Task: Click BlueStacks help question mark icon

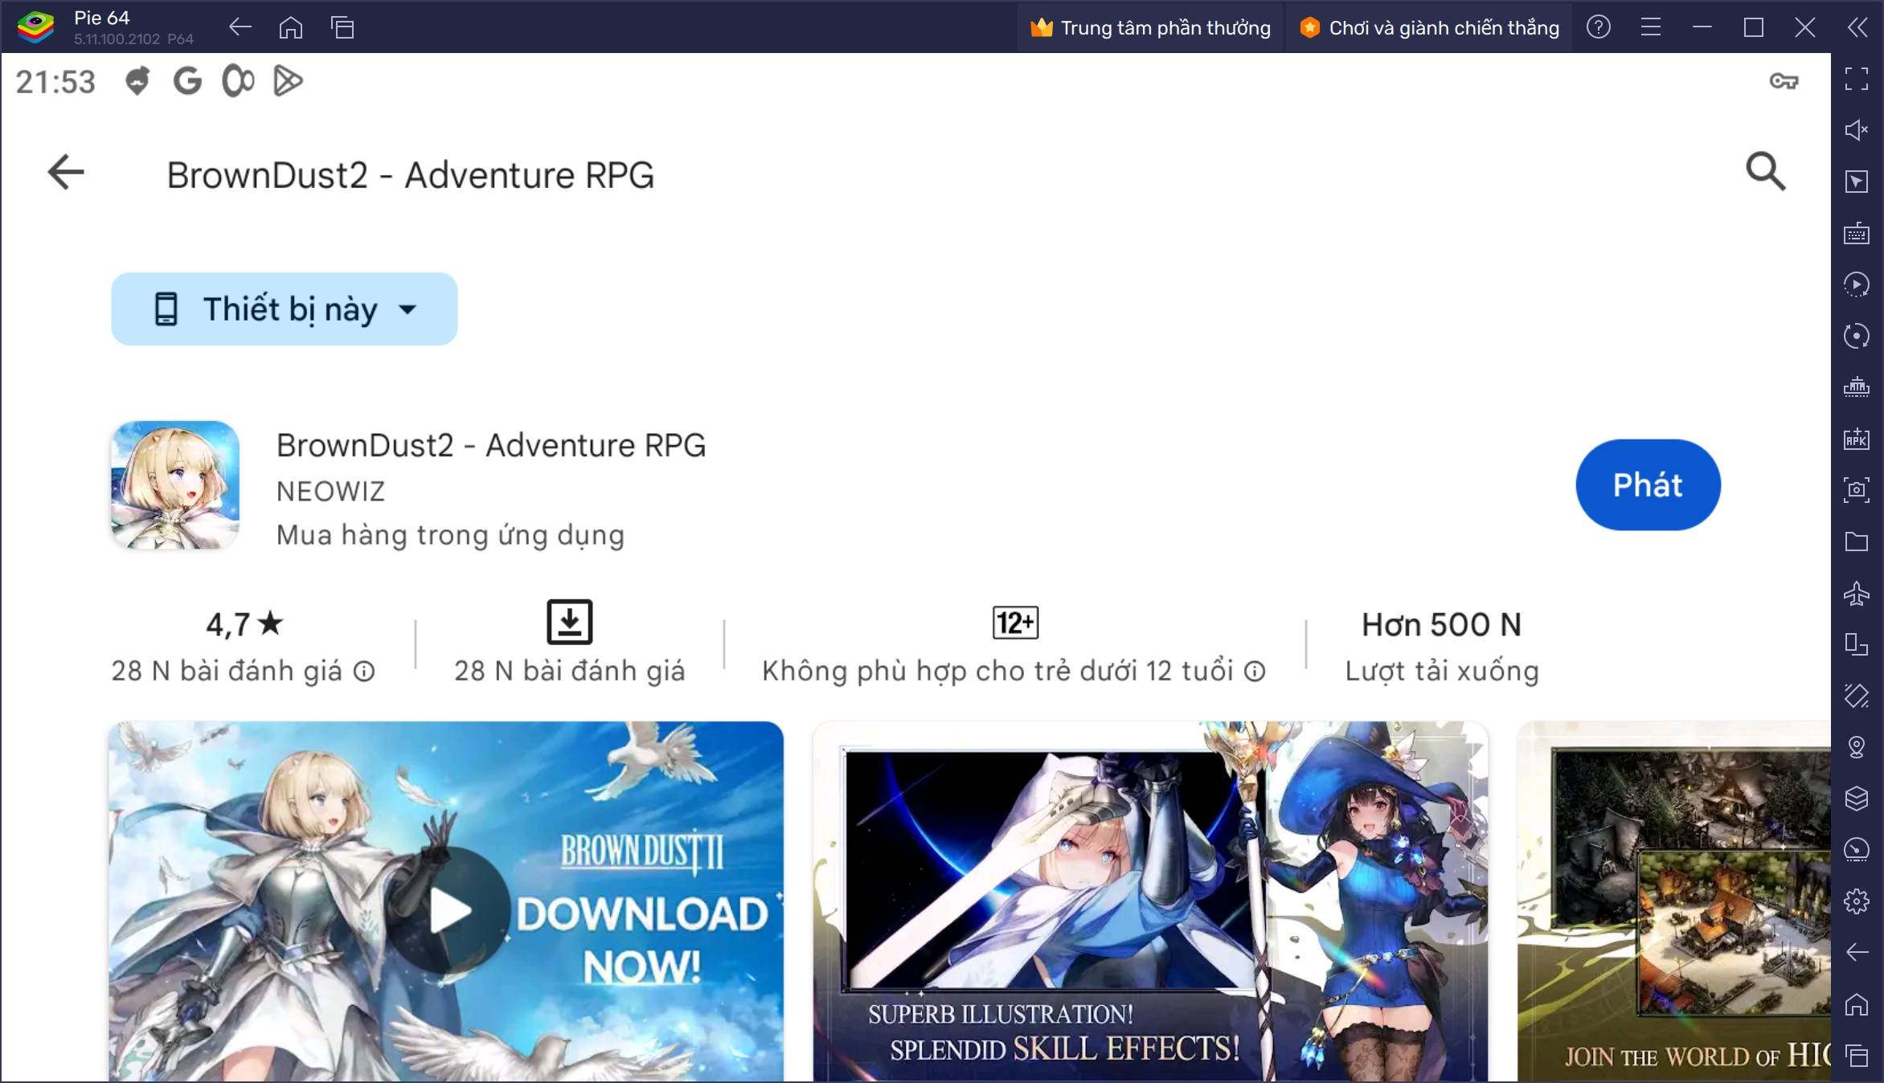Action: point(1599,27)
